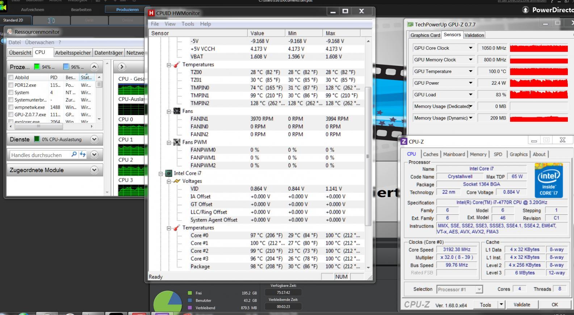Open the View menu in HWMonitor

pyautogui.click(x=170, y=24)
